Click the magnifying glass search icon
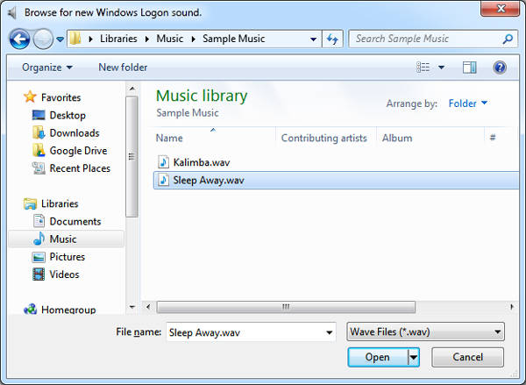 [x=508, y=39]
